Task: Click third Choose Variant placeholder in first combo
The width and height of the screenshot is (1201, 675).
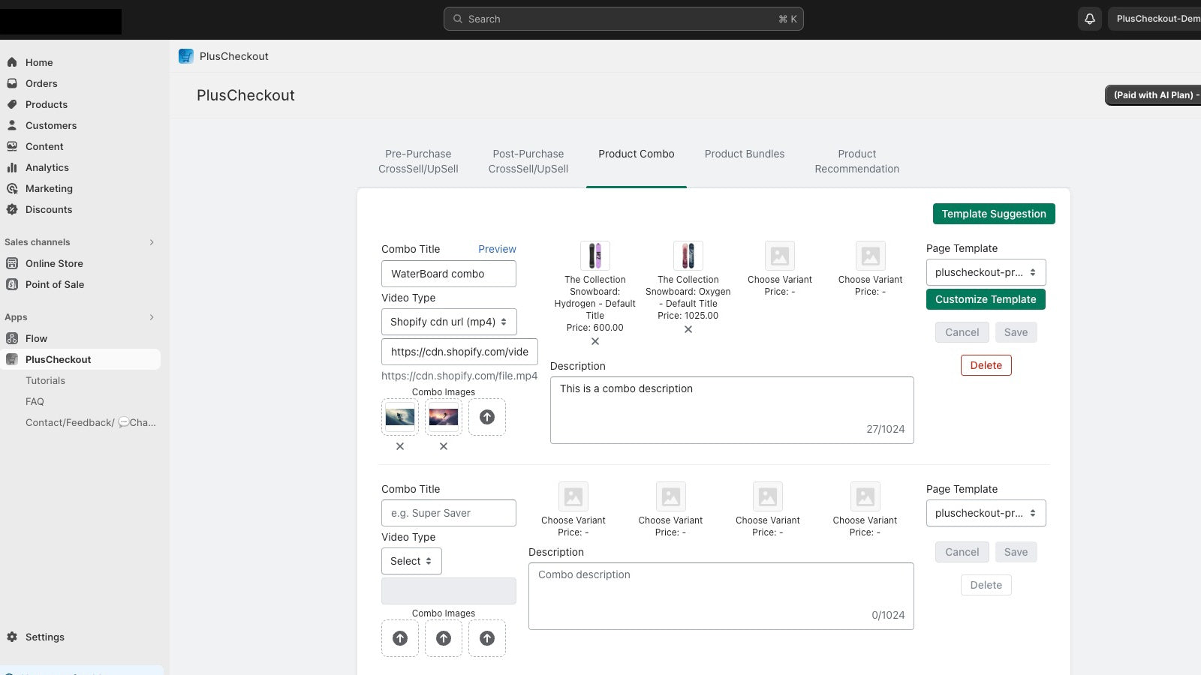Action: 780,256
